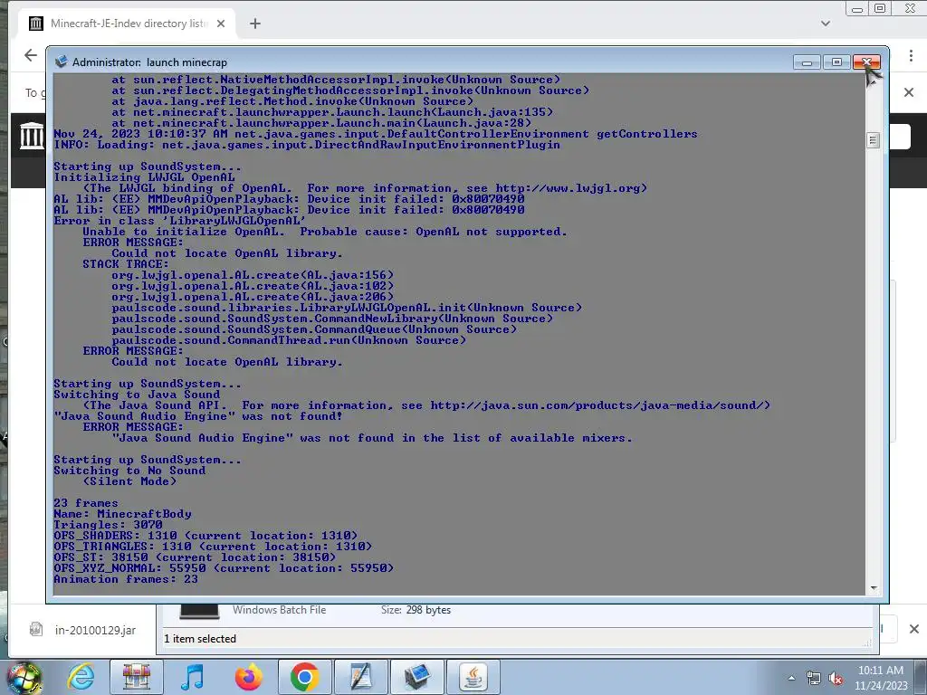Viewport: 927px width, 695px height.
Task: Open the taskbar clock showing 10:11 AM
Action: coord(880,677)
